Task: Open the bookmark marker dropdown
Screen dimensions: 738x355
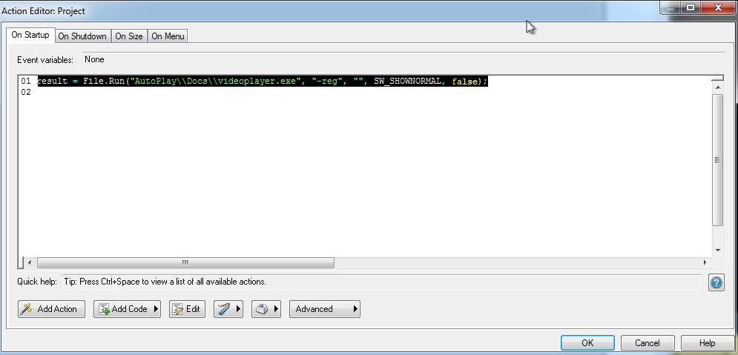Action: tap(229, 309)
